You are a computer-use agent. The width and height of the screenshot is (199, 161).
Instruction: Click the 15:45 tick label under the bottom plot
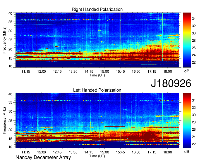tap(120, 152)
